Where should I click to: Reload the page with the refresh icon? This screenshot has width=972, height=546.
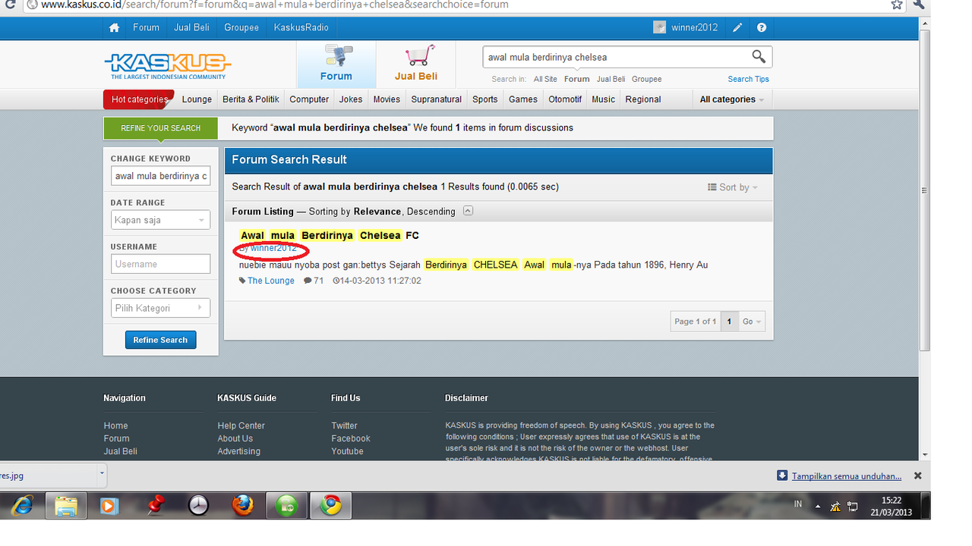pyautogui.click(x=10, y=5)
